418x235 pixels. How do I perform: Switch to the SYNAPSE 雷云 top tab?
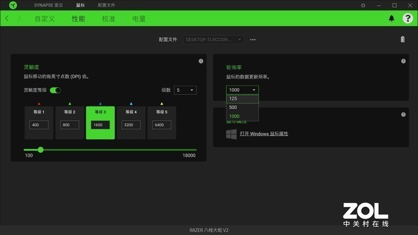pyautogui.click(x=48, y=5)
